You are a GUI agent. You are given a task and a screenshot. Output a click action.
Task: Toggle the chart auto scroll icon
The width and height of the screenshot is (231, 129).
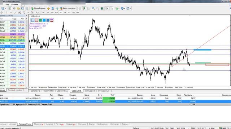107,8
